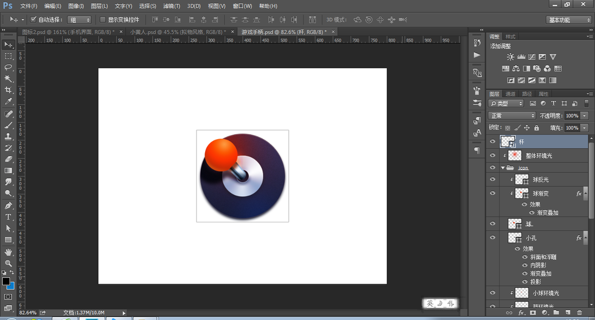Select the Path Selection tool
This screenshot has height=320, width=595.
(8, 228)
